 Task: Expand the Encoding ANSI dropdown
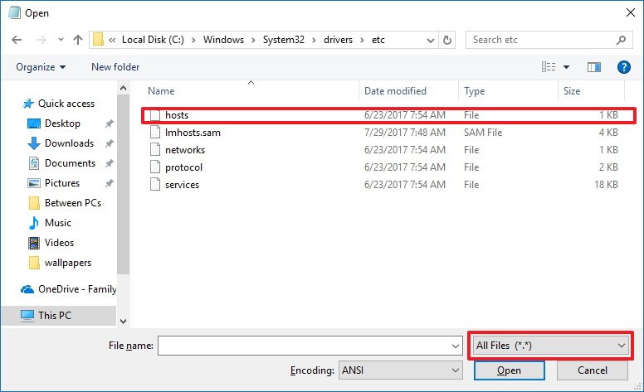(401, 370)
